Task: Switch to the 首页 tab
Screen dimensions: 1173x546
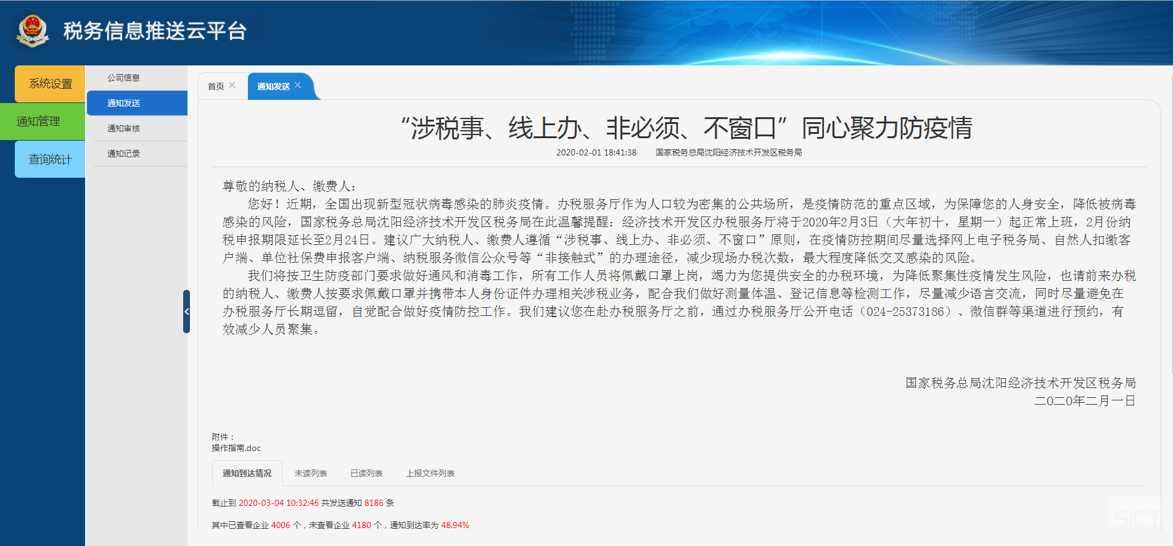Action: click(216, 86)
